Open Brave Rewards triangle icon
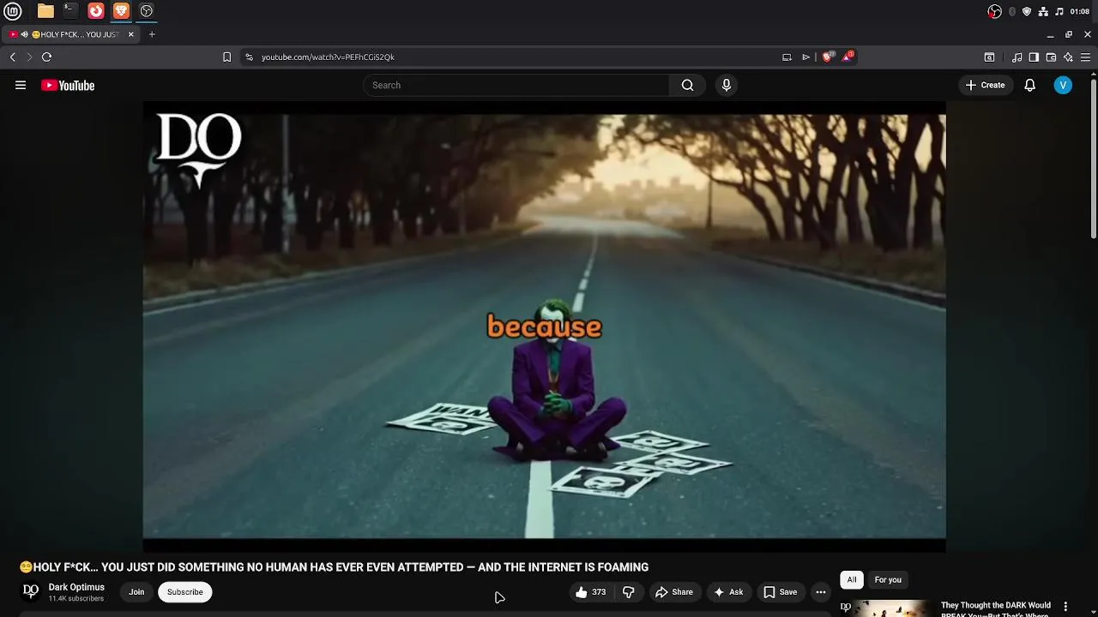Viewport: 1098px width, 617px height. [x=848, y=57]
